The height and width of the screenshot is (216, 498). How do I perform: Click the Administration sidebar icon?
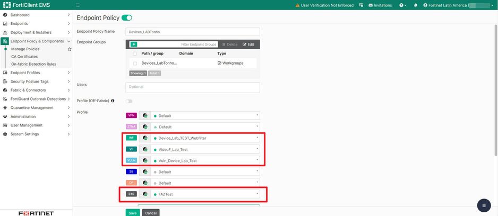pos(5,116)
